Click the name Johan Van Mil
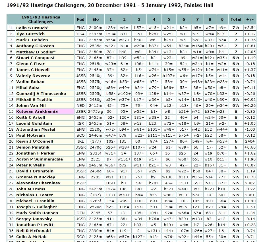263x242 pixels. point(31,105)
